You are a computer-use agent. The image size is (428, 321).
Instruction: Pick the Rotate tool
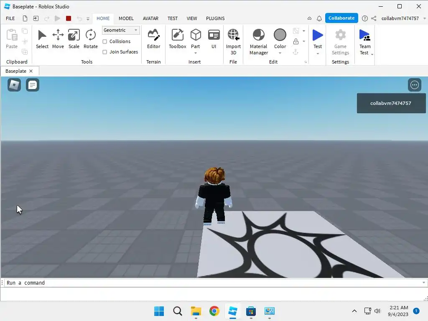pyautogui.click(x=91, y=39)
